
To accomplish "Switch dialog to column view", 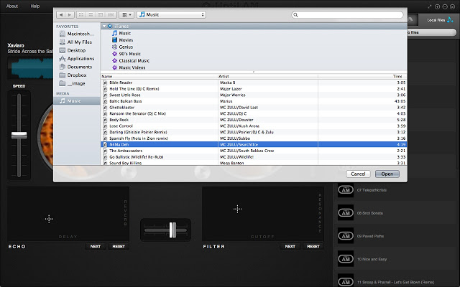I will tap(101, 14).
